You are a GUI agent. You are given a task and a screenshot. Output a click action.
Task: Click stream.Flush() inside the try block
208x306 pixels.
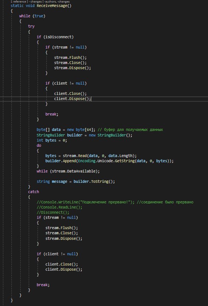pos(70,58)
